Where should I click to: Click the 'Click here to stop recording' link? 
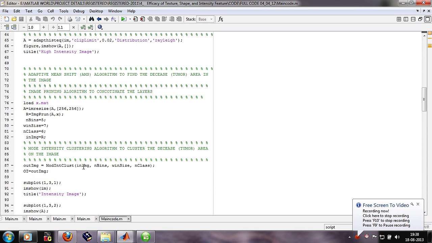tap(385, 216)
